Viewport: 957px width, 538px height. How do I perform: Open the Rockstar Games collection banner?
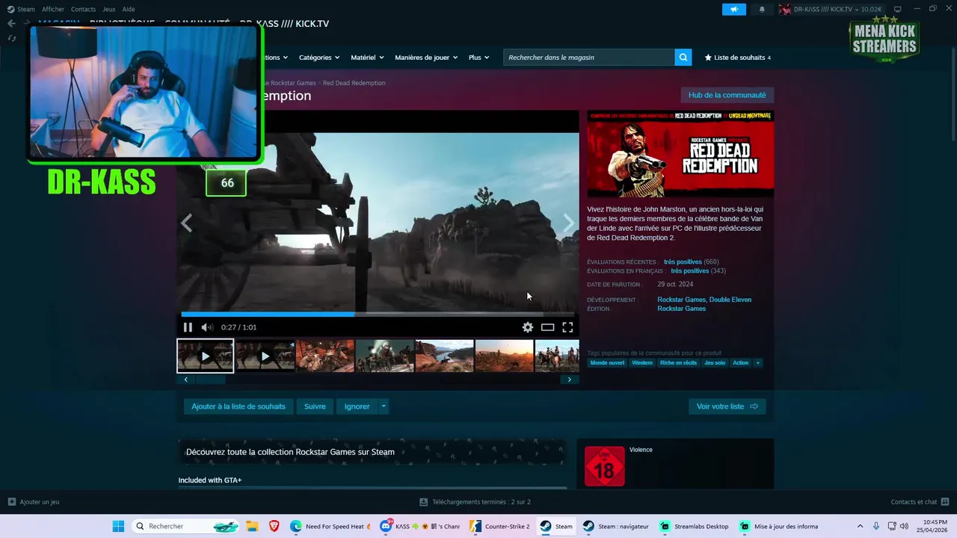372,452
